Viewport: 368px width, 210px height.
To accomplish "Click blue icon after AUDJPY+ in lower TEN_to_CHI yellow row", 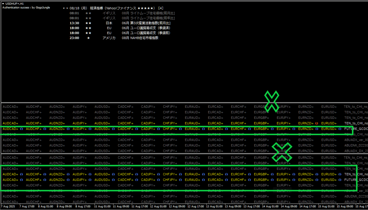I will (x=90, y=174).
